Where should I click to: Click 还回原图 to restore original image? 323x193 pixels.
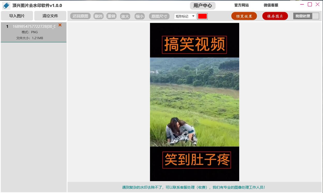point(81,16)
